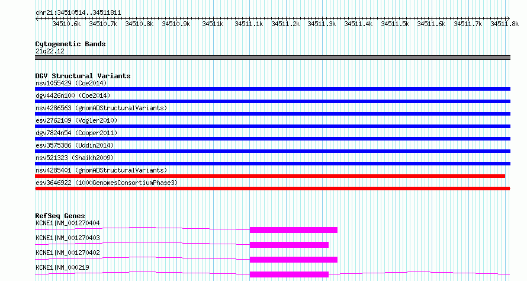Click the blue bar under nsv521323
Viewport: 527px width, 281px height.
click(x=272, y=164)
